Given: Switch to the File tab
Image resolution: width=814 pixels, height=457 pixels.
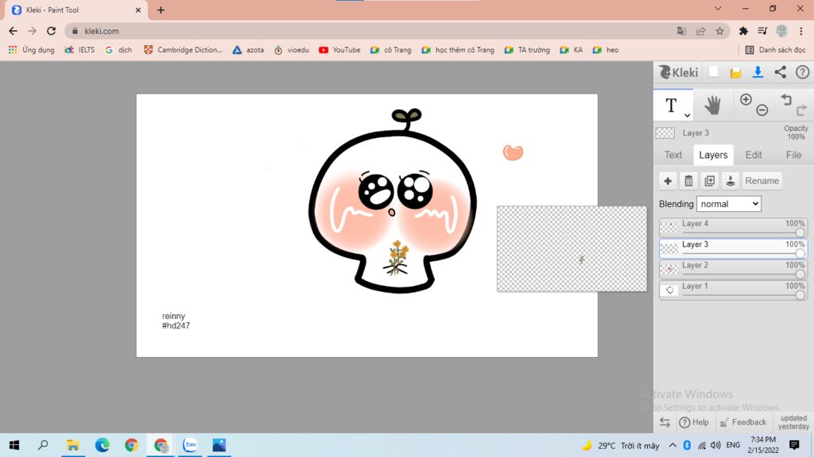Looking at the screenshot, I should point(793,155).
